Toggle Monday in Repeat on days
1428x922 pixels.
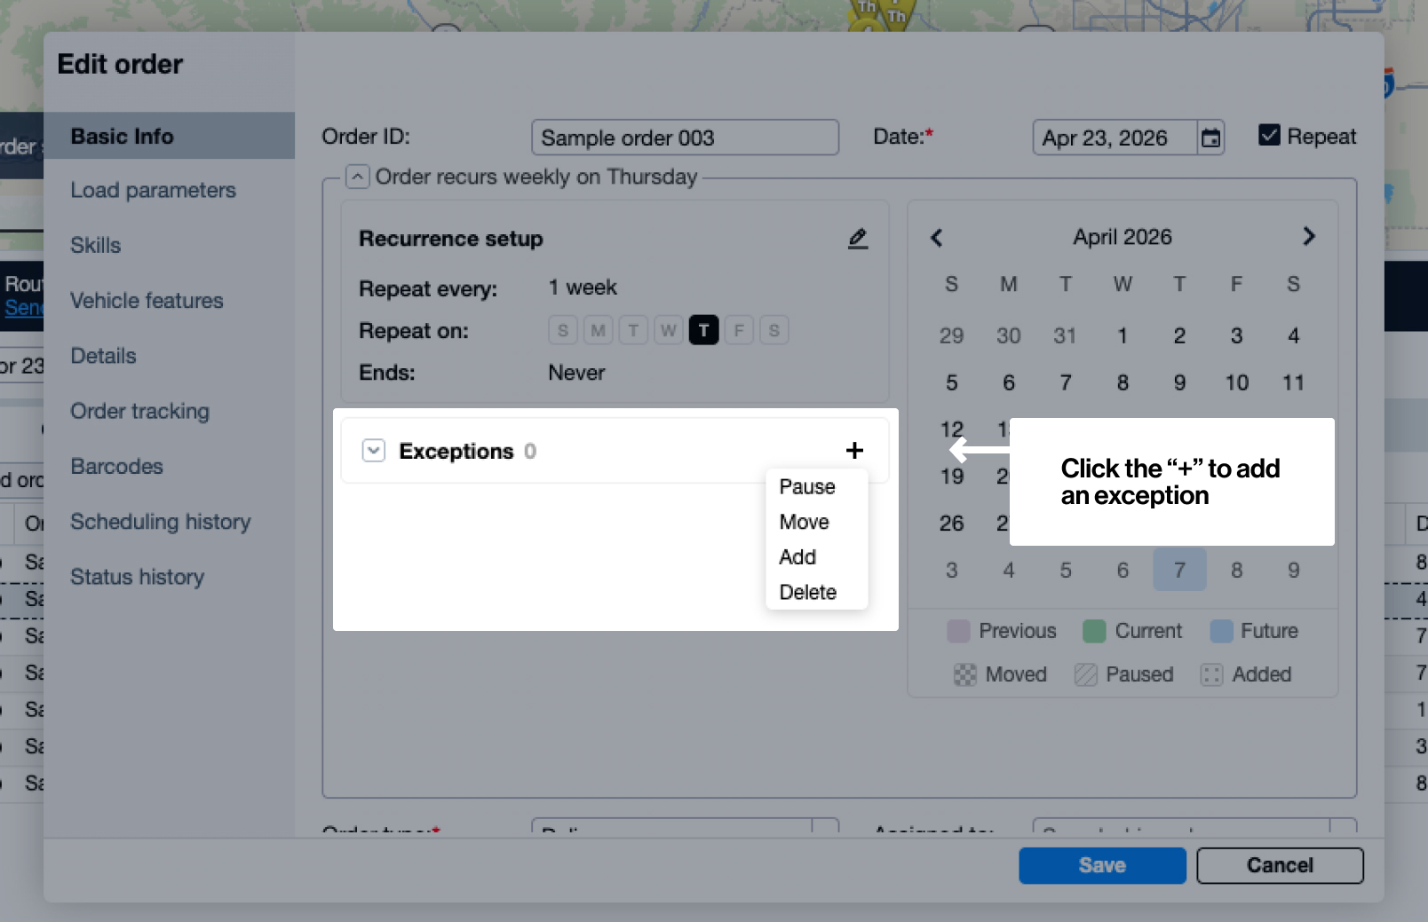pos(599,331)
